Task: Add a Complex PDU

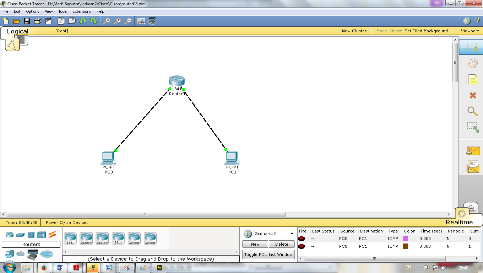Action: (473, 167)
